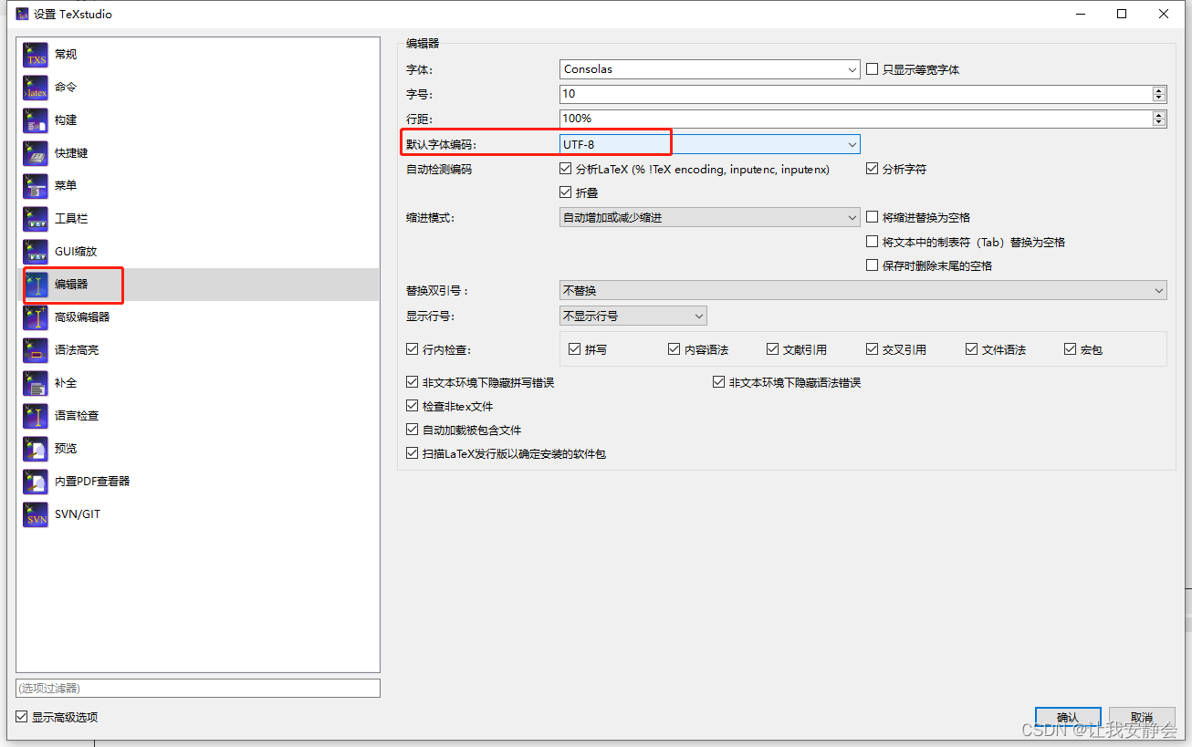The image size is (1192, 747).
Task: Click the 内置PDF查看器 sidebar icon
Action: coord(36,482)
